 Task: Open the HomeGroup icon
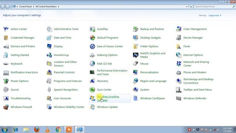point(49,55)
